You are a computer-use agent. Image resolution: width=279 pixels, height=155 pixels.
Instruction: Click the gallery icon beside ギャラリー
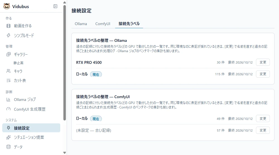click(8, 54)
